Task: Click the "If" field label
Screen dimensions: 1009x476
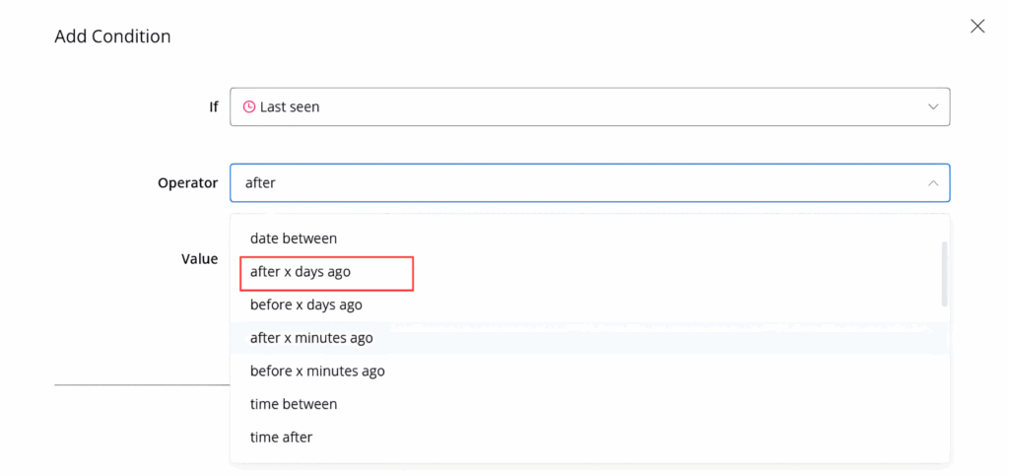Action: coord(213,106)
